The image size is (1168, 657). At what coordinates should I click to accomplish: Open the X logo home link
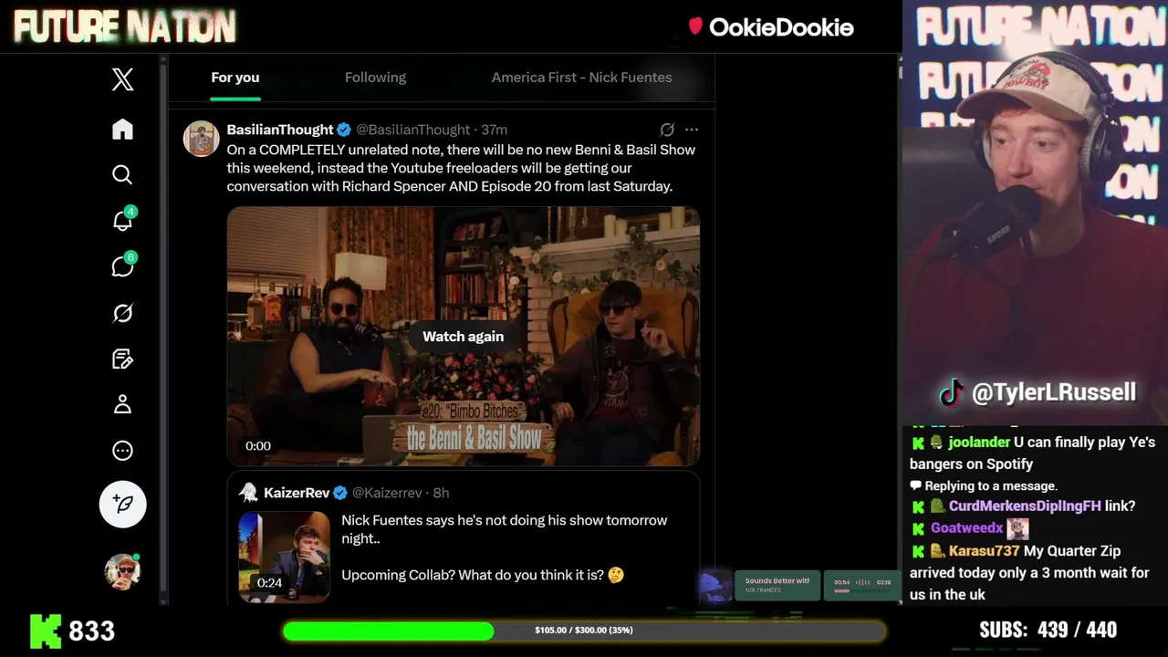[122, 79]
